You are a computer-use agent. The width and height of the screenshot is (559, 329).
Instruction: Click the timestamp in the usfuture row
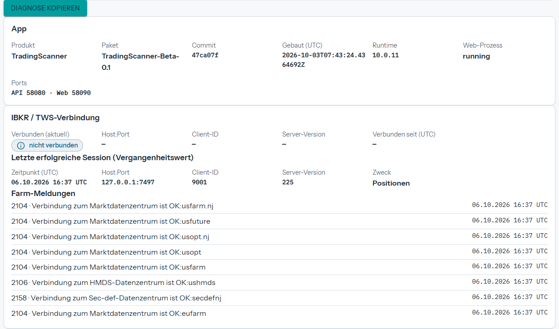[x=510, y=221]
